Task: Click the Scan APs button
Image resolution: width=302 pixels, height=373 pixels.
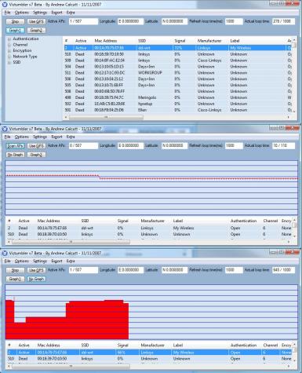Action: point(16,146)
